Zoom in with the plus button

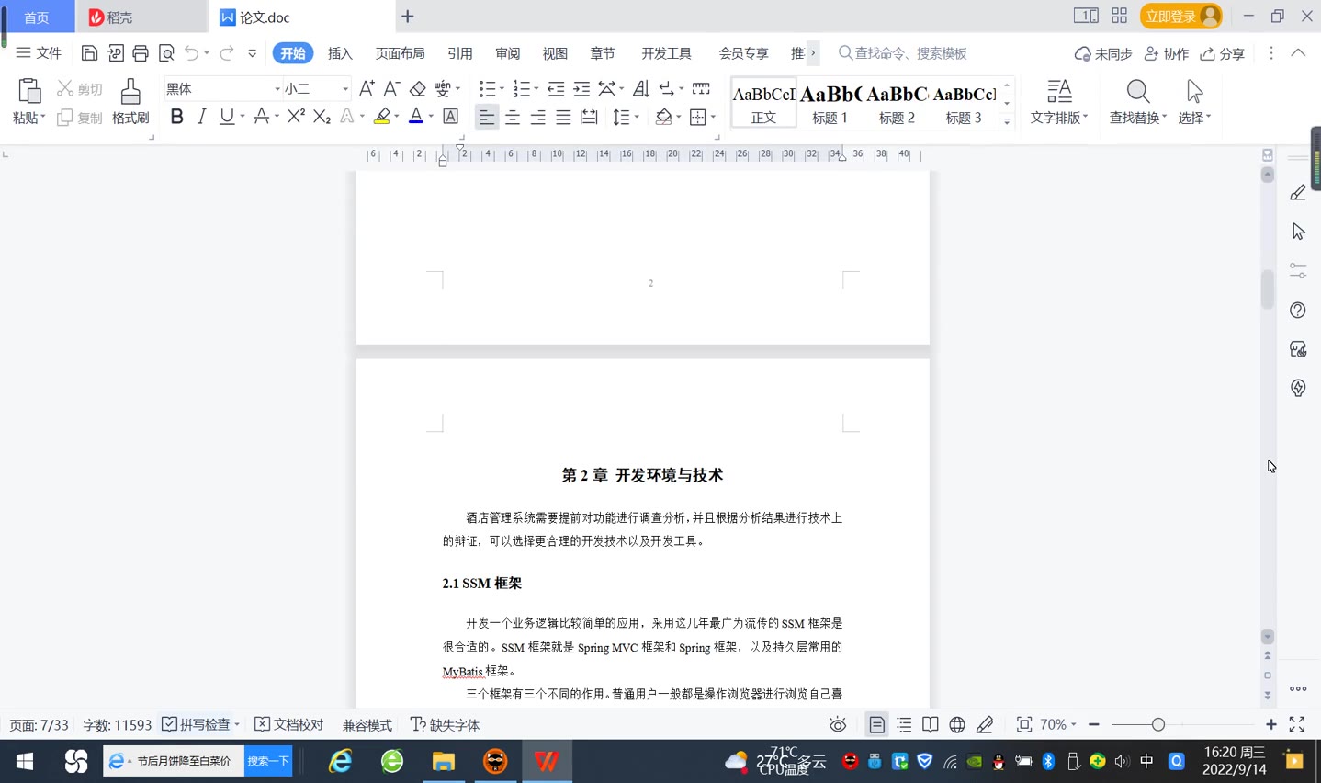coord(1271,725)
